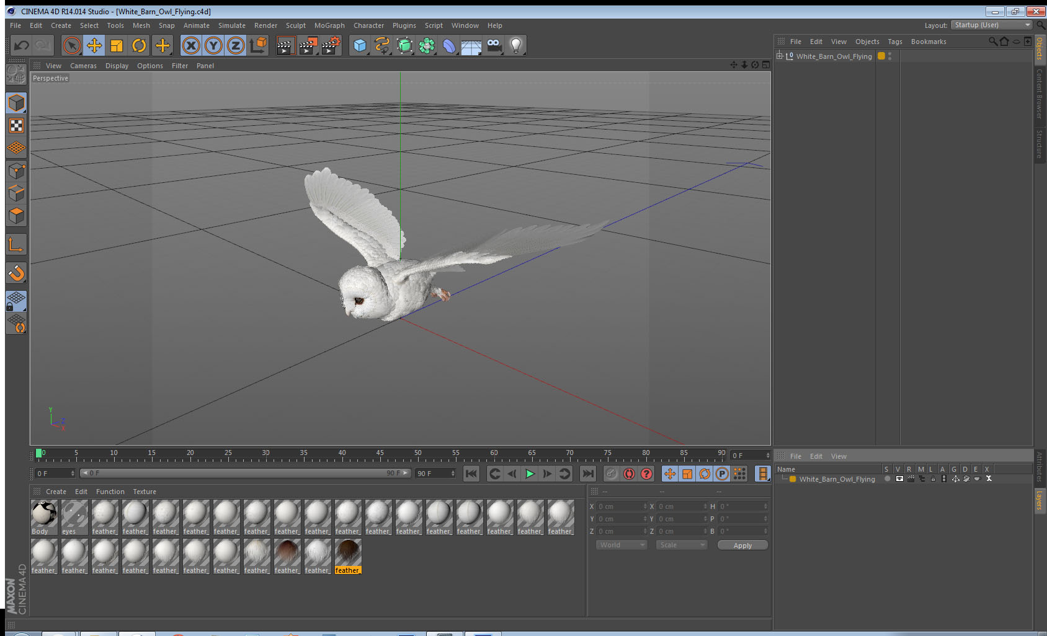Go to start of animation
The image size is (1047, 636).
(471, 474)
